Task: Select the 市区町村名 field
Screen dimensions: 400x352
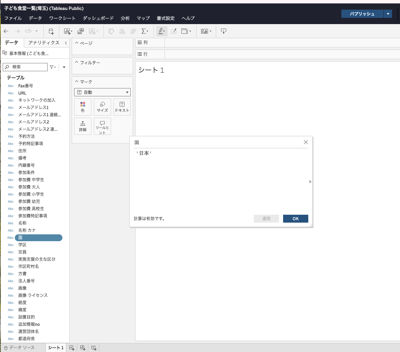Action: (29, 266)
